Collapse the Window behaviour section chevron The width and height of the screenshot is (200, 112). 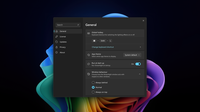coord(140,74)
